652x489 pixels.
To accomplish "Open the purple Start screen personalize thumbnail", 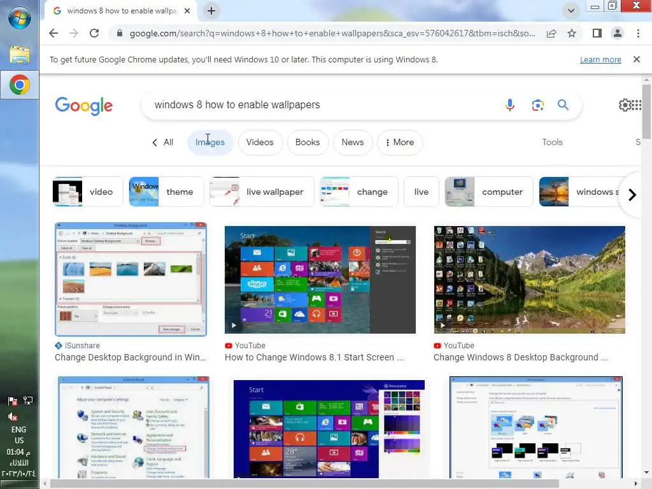I will coord(329,429).
